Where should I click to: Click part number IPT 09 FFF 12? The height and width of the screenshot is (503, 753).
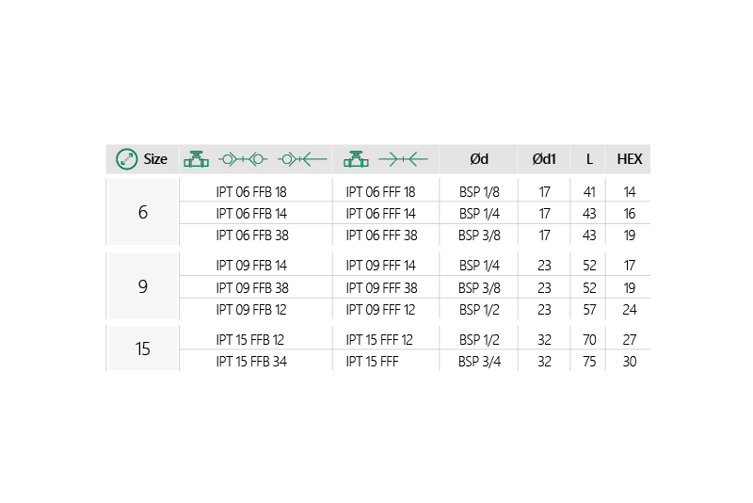pos(381,310)
